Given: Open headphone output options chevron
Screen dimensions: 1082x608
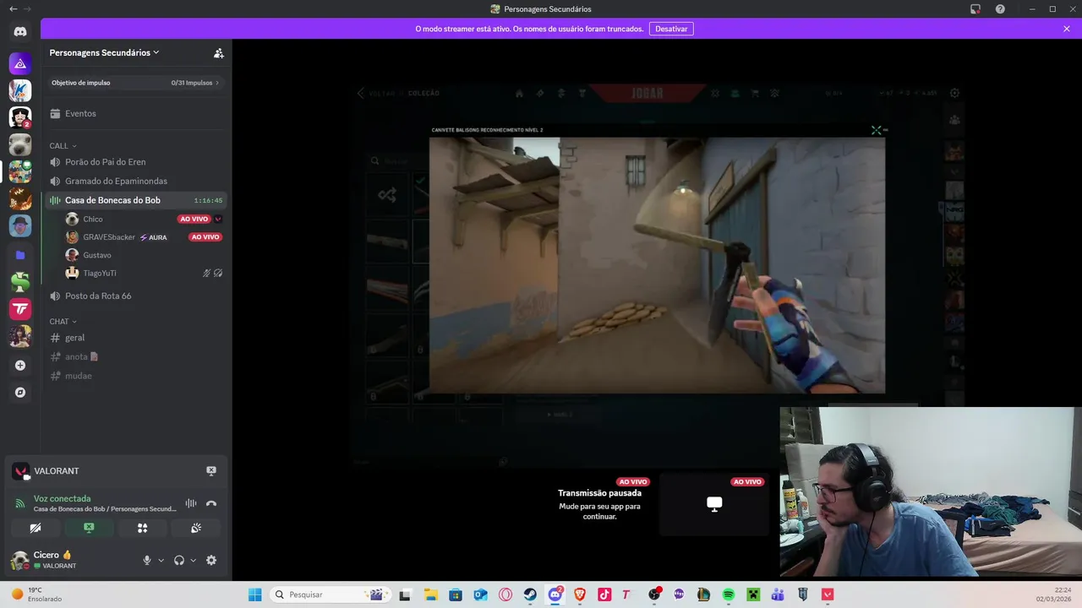Looking at the screenshot, I should click(193, 560).
